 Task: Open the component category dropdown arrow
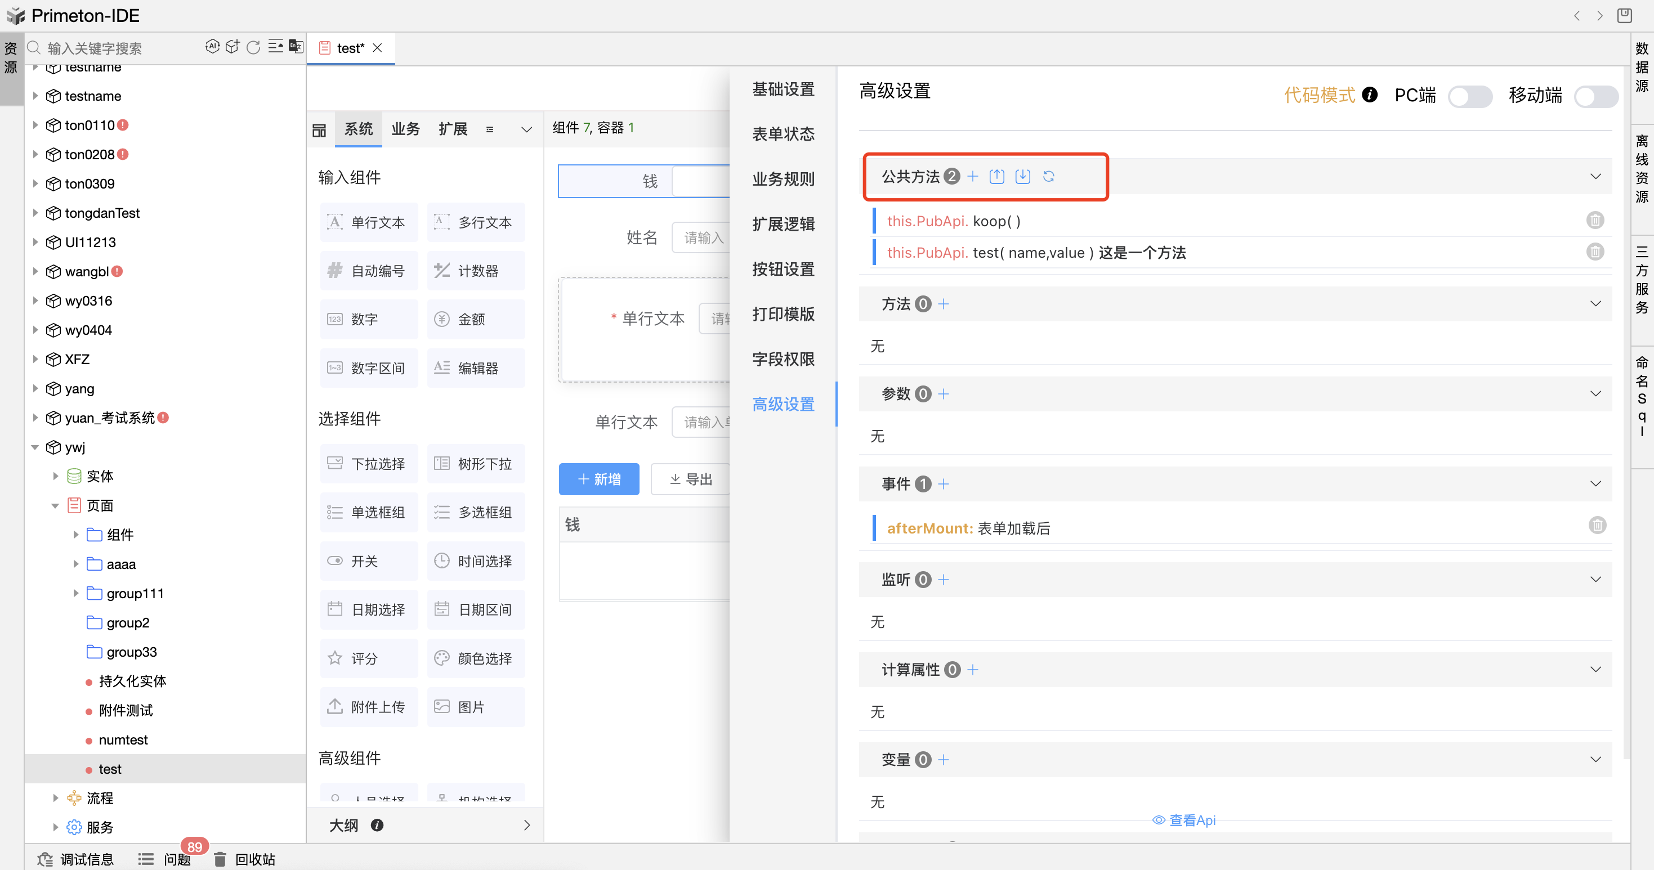coord(526,129)
